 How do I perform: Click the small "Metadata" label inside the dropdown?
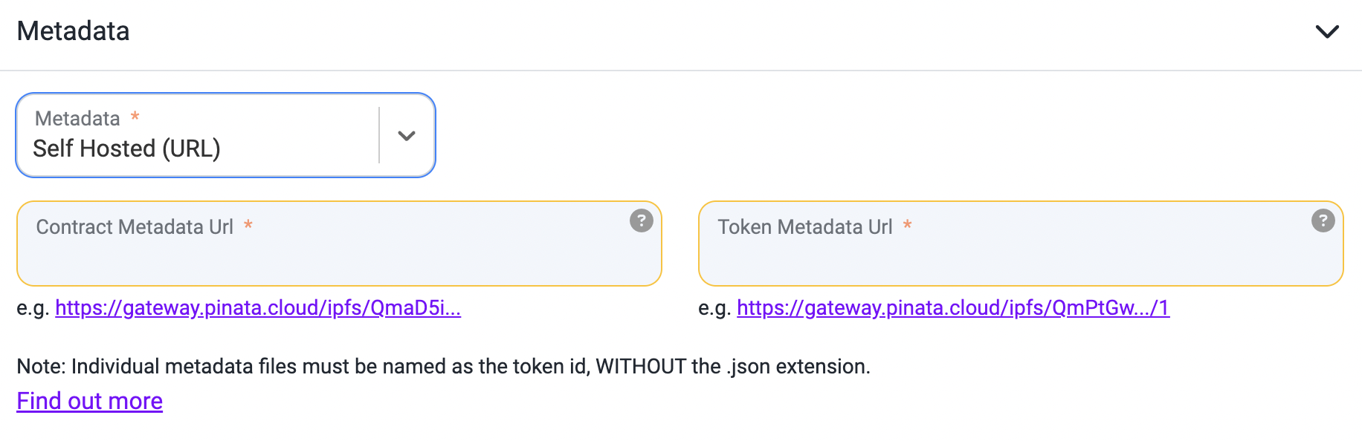(77, 119)
